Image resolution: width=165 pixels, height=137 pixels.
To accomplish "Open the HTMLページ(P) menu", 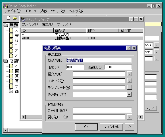I will (x=36, y=11).
